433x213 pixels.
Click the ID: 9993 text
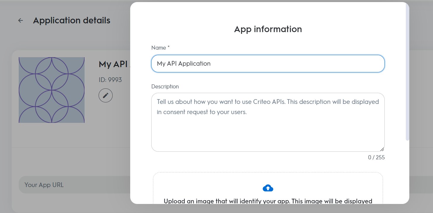click(110, 80)
